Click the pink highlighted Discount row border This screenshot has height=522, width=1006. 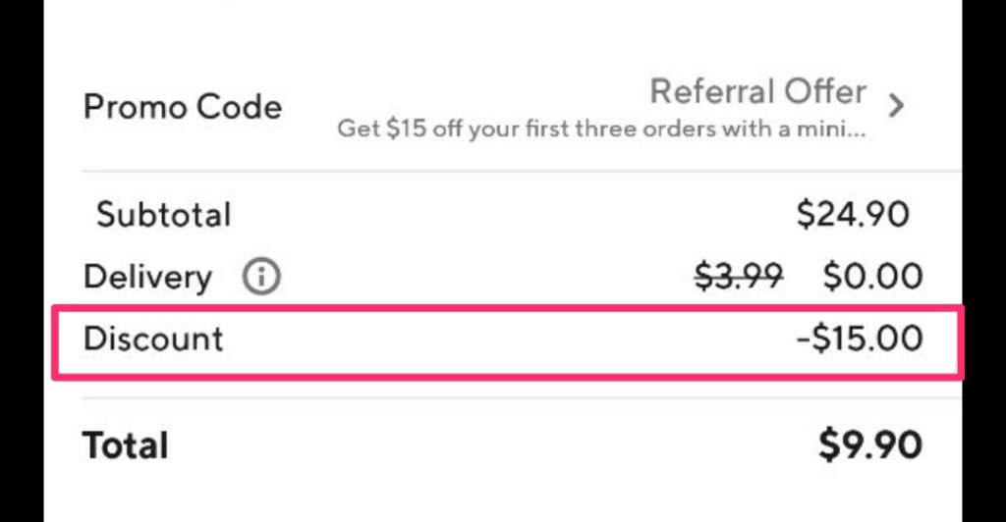(508, 342)
